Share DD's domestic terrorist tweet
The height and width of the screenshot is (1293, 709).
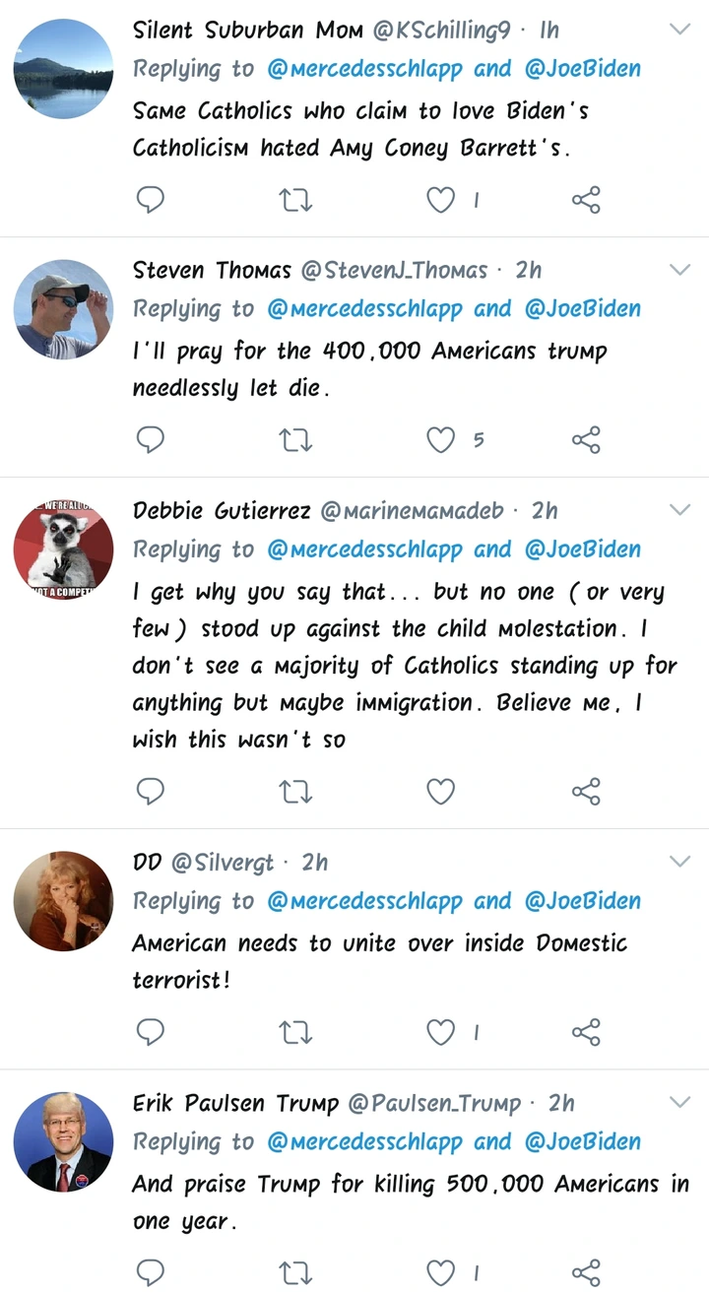[x=586, y=1031]
